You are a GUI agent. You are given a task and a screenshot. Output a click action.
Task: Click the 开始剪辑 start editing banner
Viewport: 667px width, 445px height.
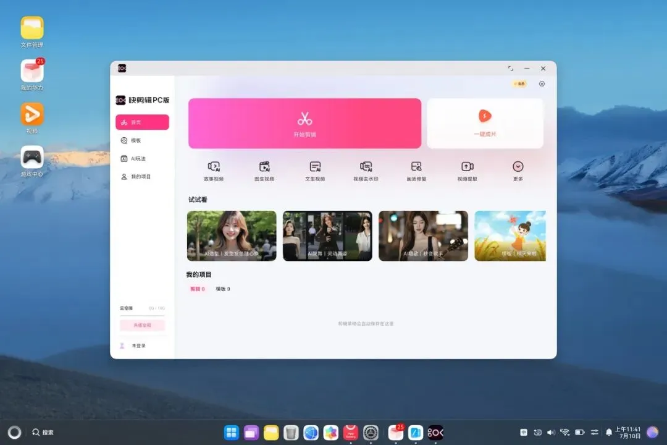[x=304, y=124]
